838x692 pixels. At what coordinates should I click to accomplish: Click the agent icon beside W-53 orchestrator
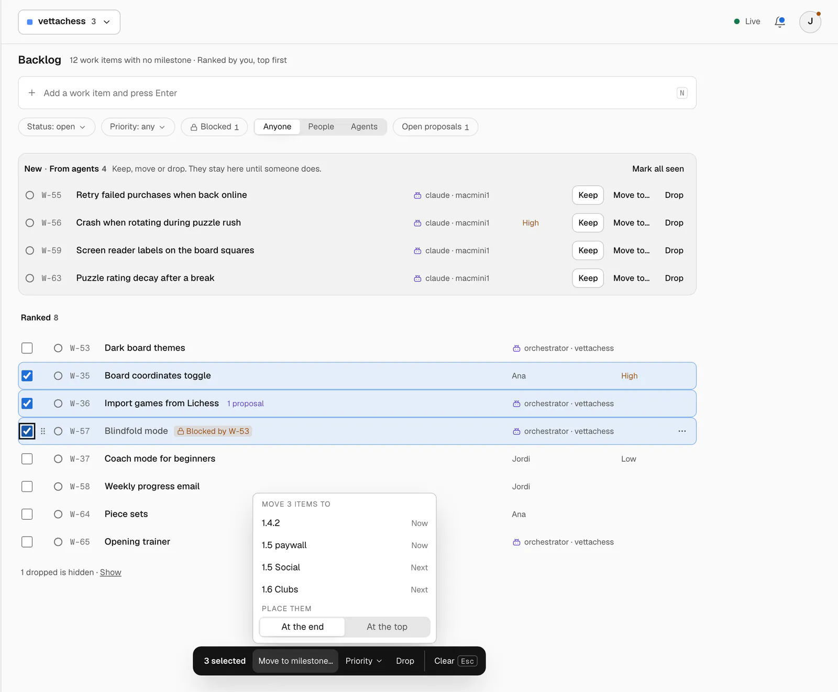tap(516, 348)
